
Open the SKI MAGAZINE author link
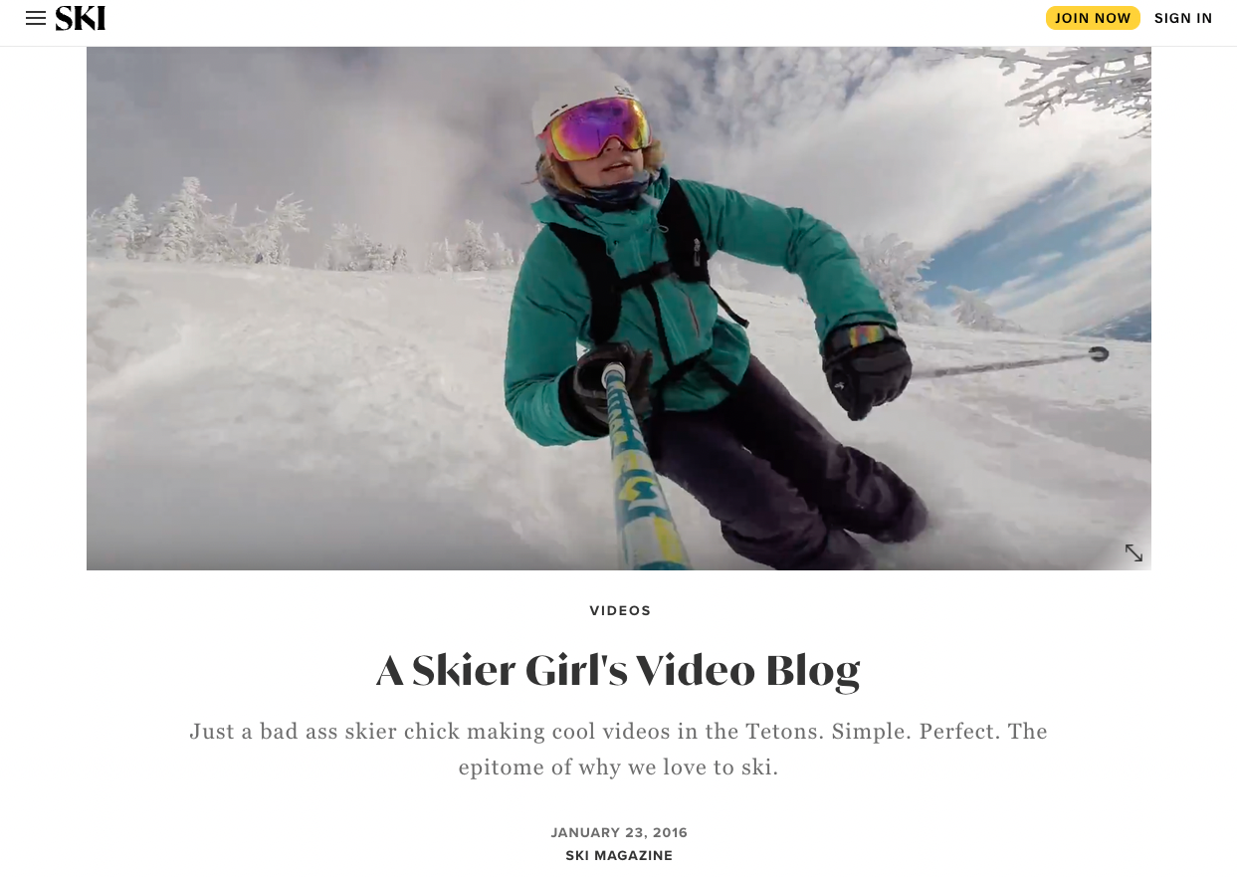point(619,856)
